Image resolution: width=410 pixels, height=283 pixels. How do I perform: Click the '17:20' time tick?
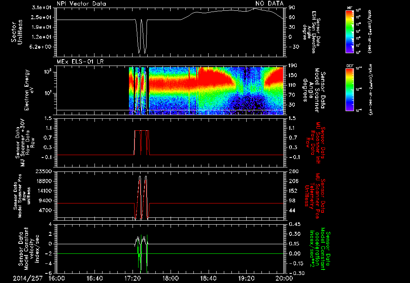click(x=133, y=278)
